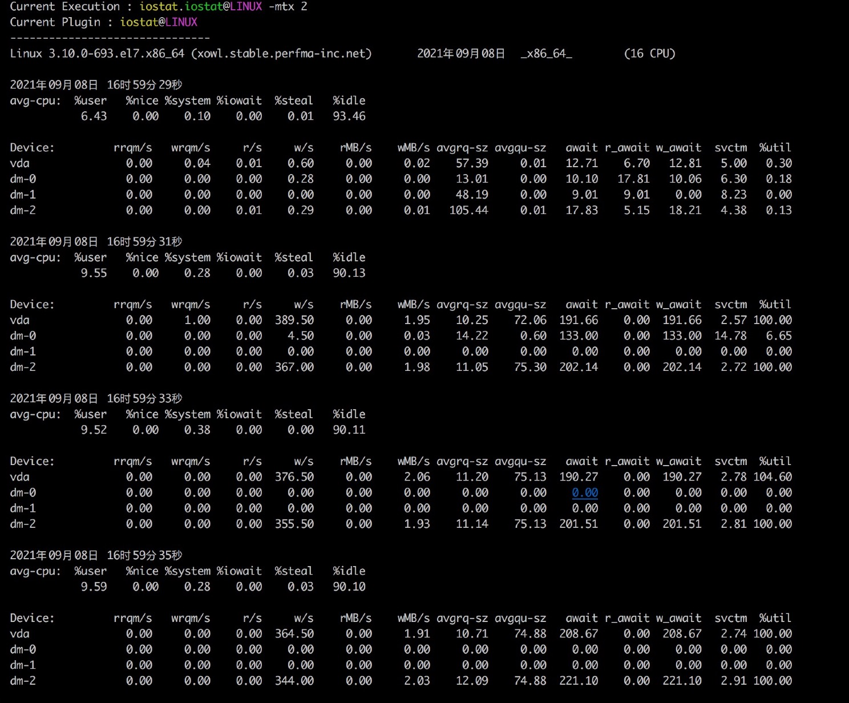Click the 221.10 w_await value for dm-2
The image size is (849, 703).
coord(682,681)
